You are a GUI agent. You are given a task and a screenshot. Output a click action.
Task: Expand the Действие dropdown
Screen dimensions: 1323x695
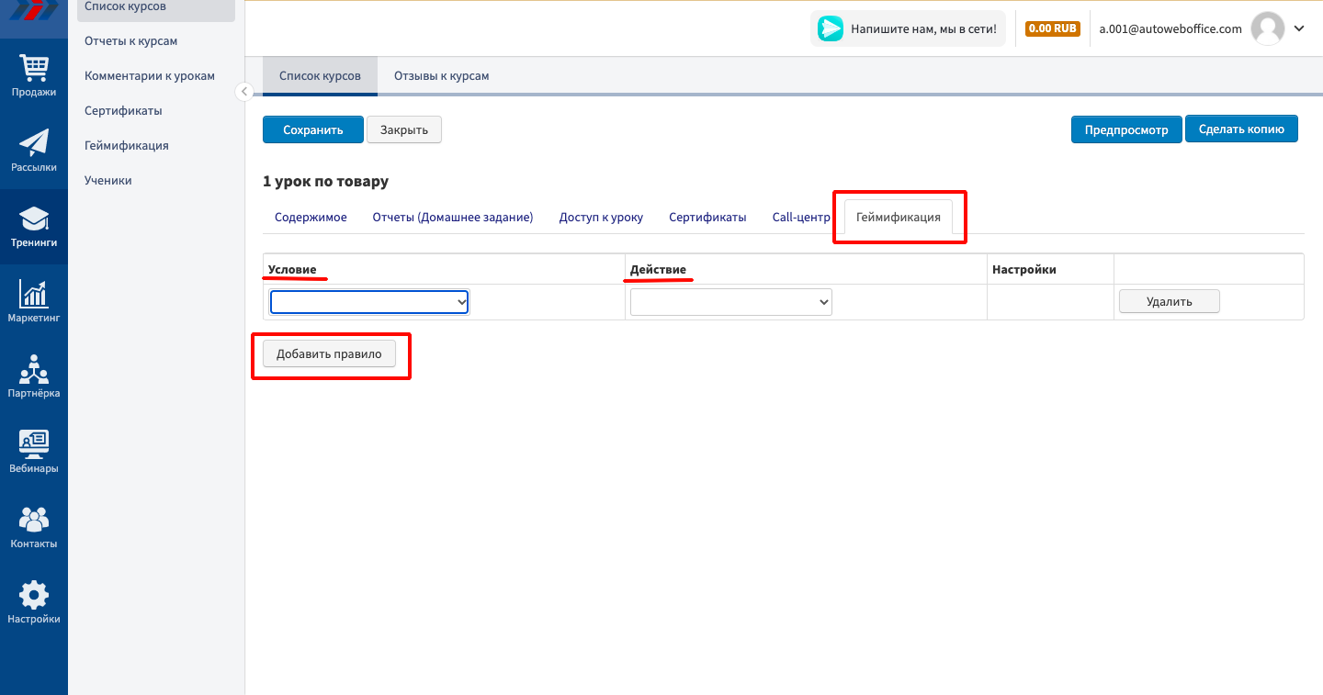pos(730,302)
